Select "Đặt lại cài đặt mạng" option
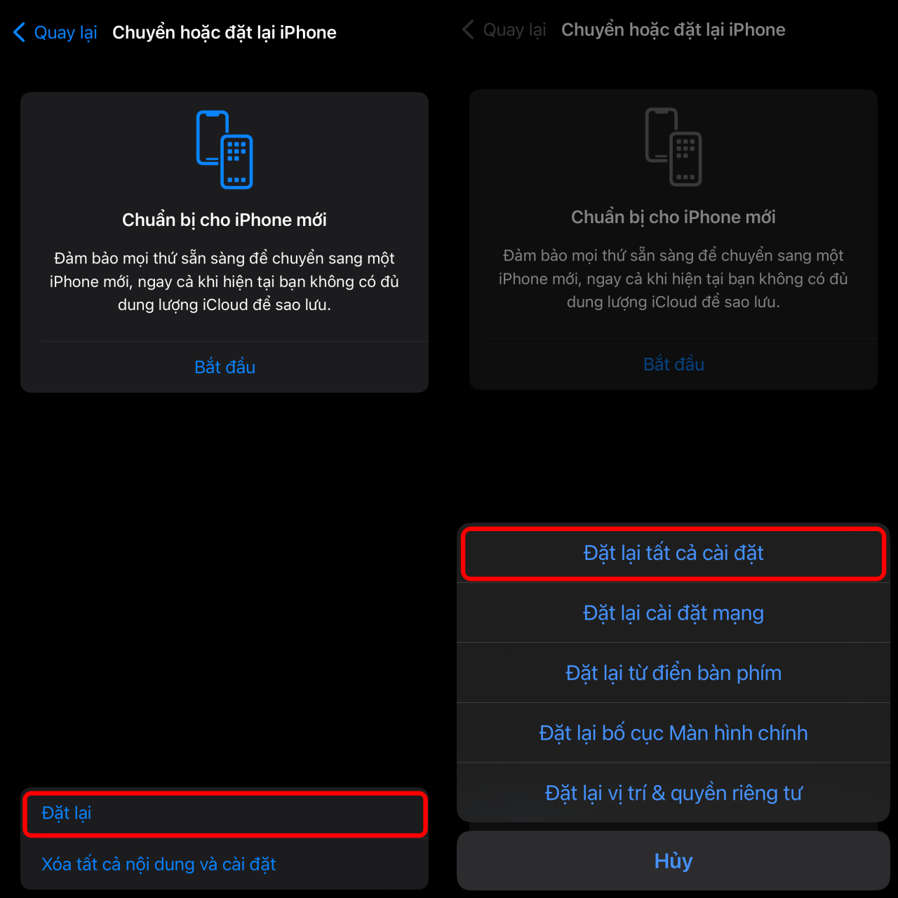This screenshot has height=898, width=898. [673, 613]
